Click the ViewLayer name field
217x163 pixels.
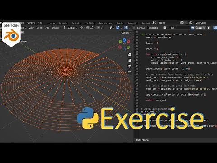click(205, 23)
